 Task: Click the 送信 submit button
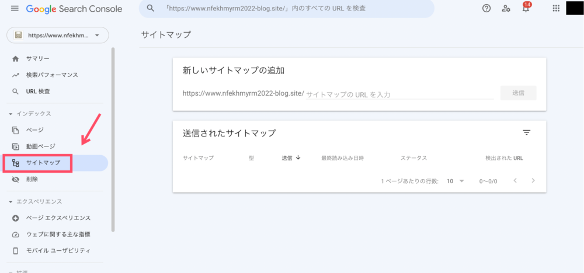click(x=519, y=93)
